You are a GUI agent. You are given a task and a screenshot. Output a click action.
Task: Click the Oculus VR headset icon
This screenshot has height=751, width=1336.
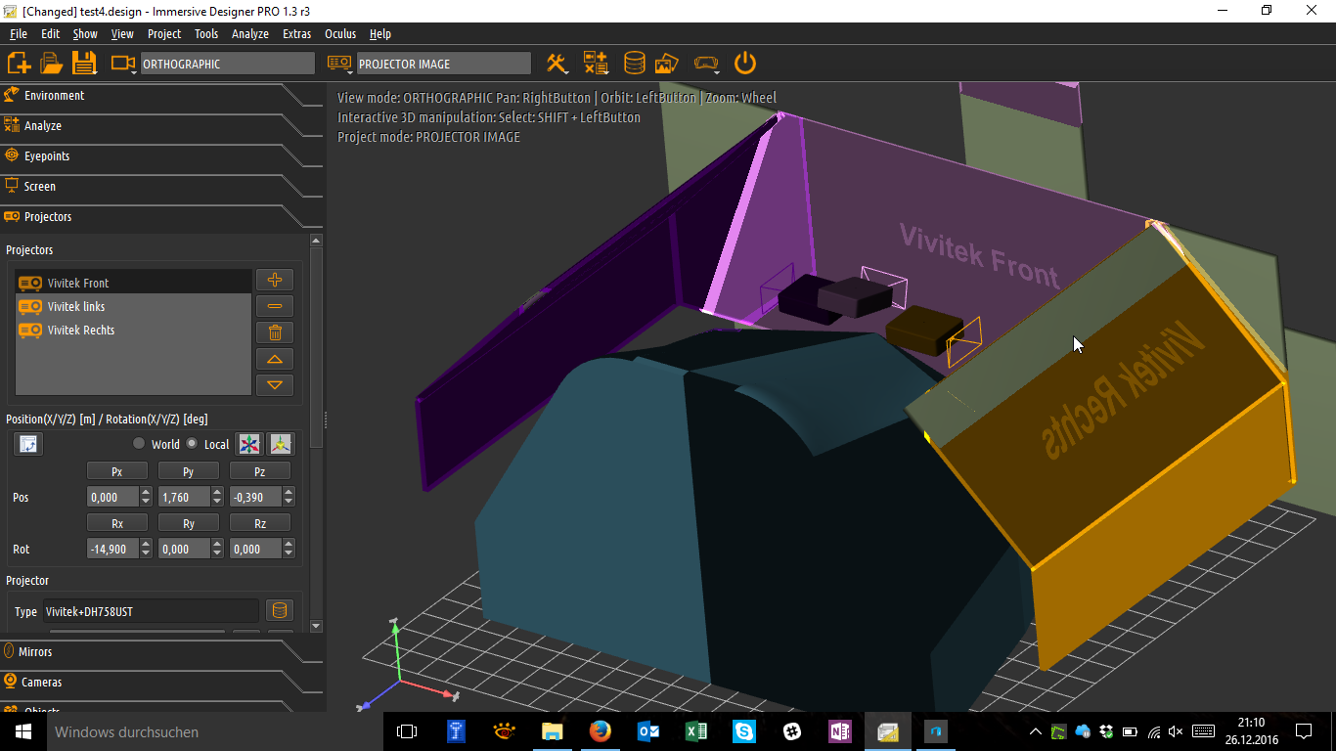[705, 64]
